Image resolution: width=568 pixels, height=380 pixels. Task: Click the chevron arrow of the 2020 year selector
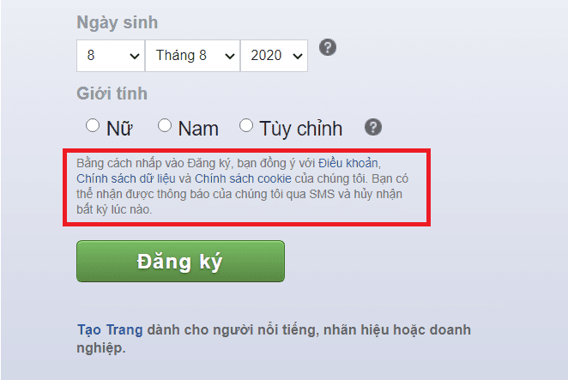[298, 56]
